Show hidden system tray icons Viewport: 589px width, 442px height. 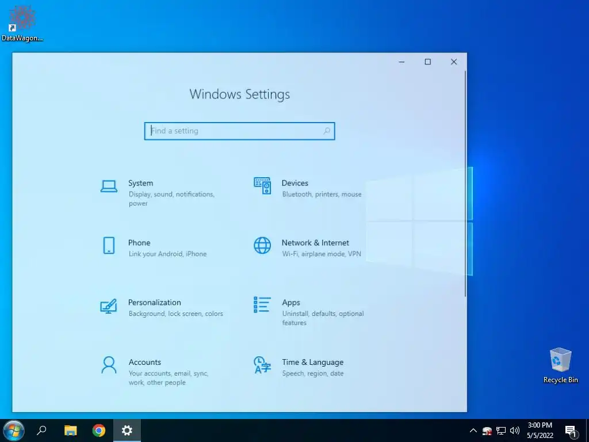(473, 430)
